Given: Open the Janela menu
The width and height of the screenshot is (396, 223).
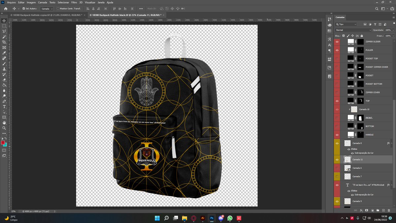Looking at the screenshot, I should [101, 2].
